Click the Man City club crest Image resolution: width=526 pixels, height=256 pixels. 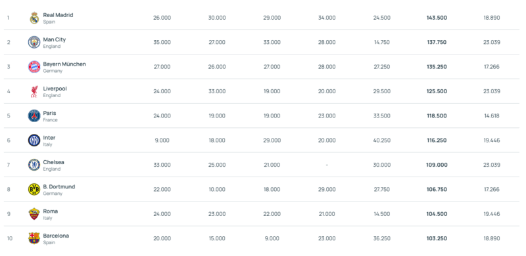tap(34, 42)
